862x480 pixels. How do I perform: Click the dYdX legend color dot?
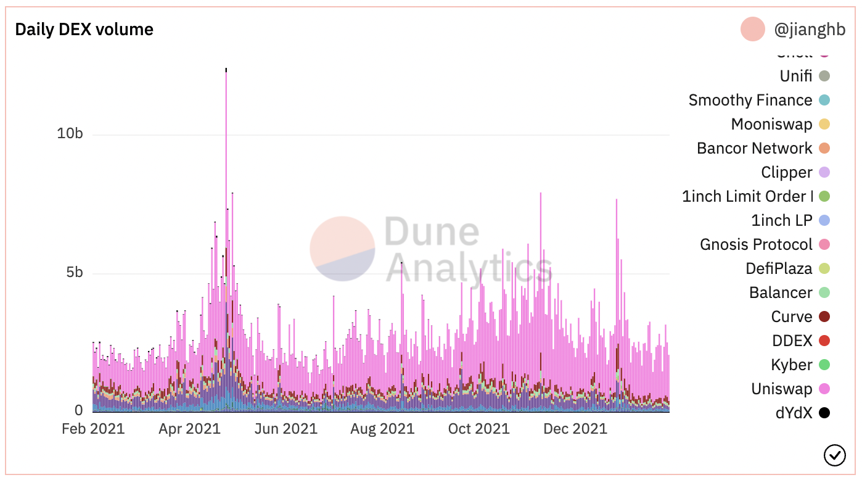824,413
